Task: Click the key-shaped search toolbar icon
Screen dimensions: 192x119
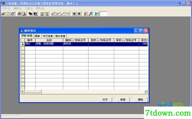Action: point(90,13)
